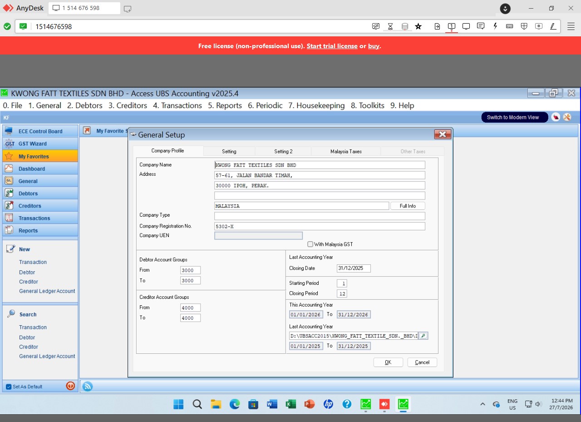Open the 9. Help menu
This screenshot has height=422, width=581.
(x=402, y=105)
